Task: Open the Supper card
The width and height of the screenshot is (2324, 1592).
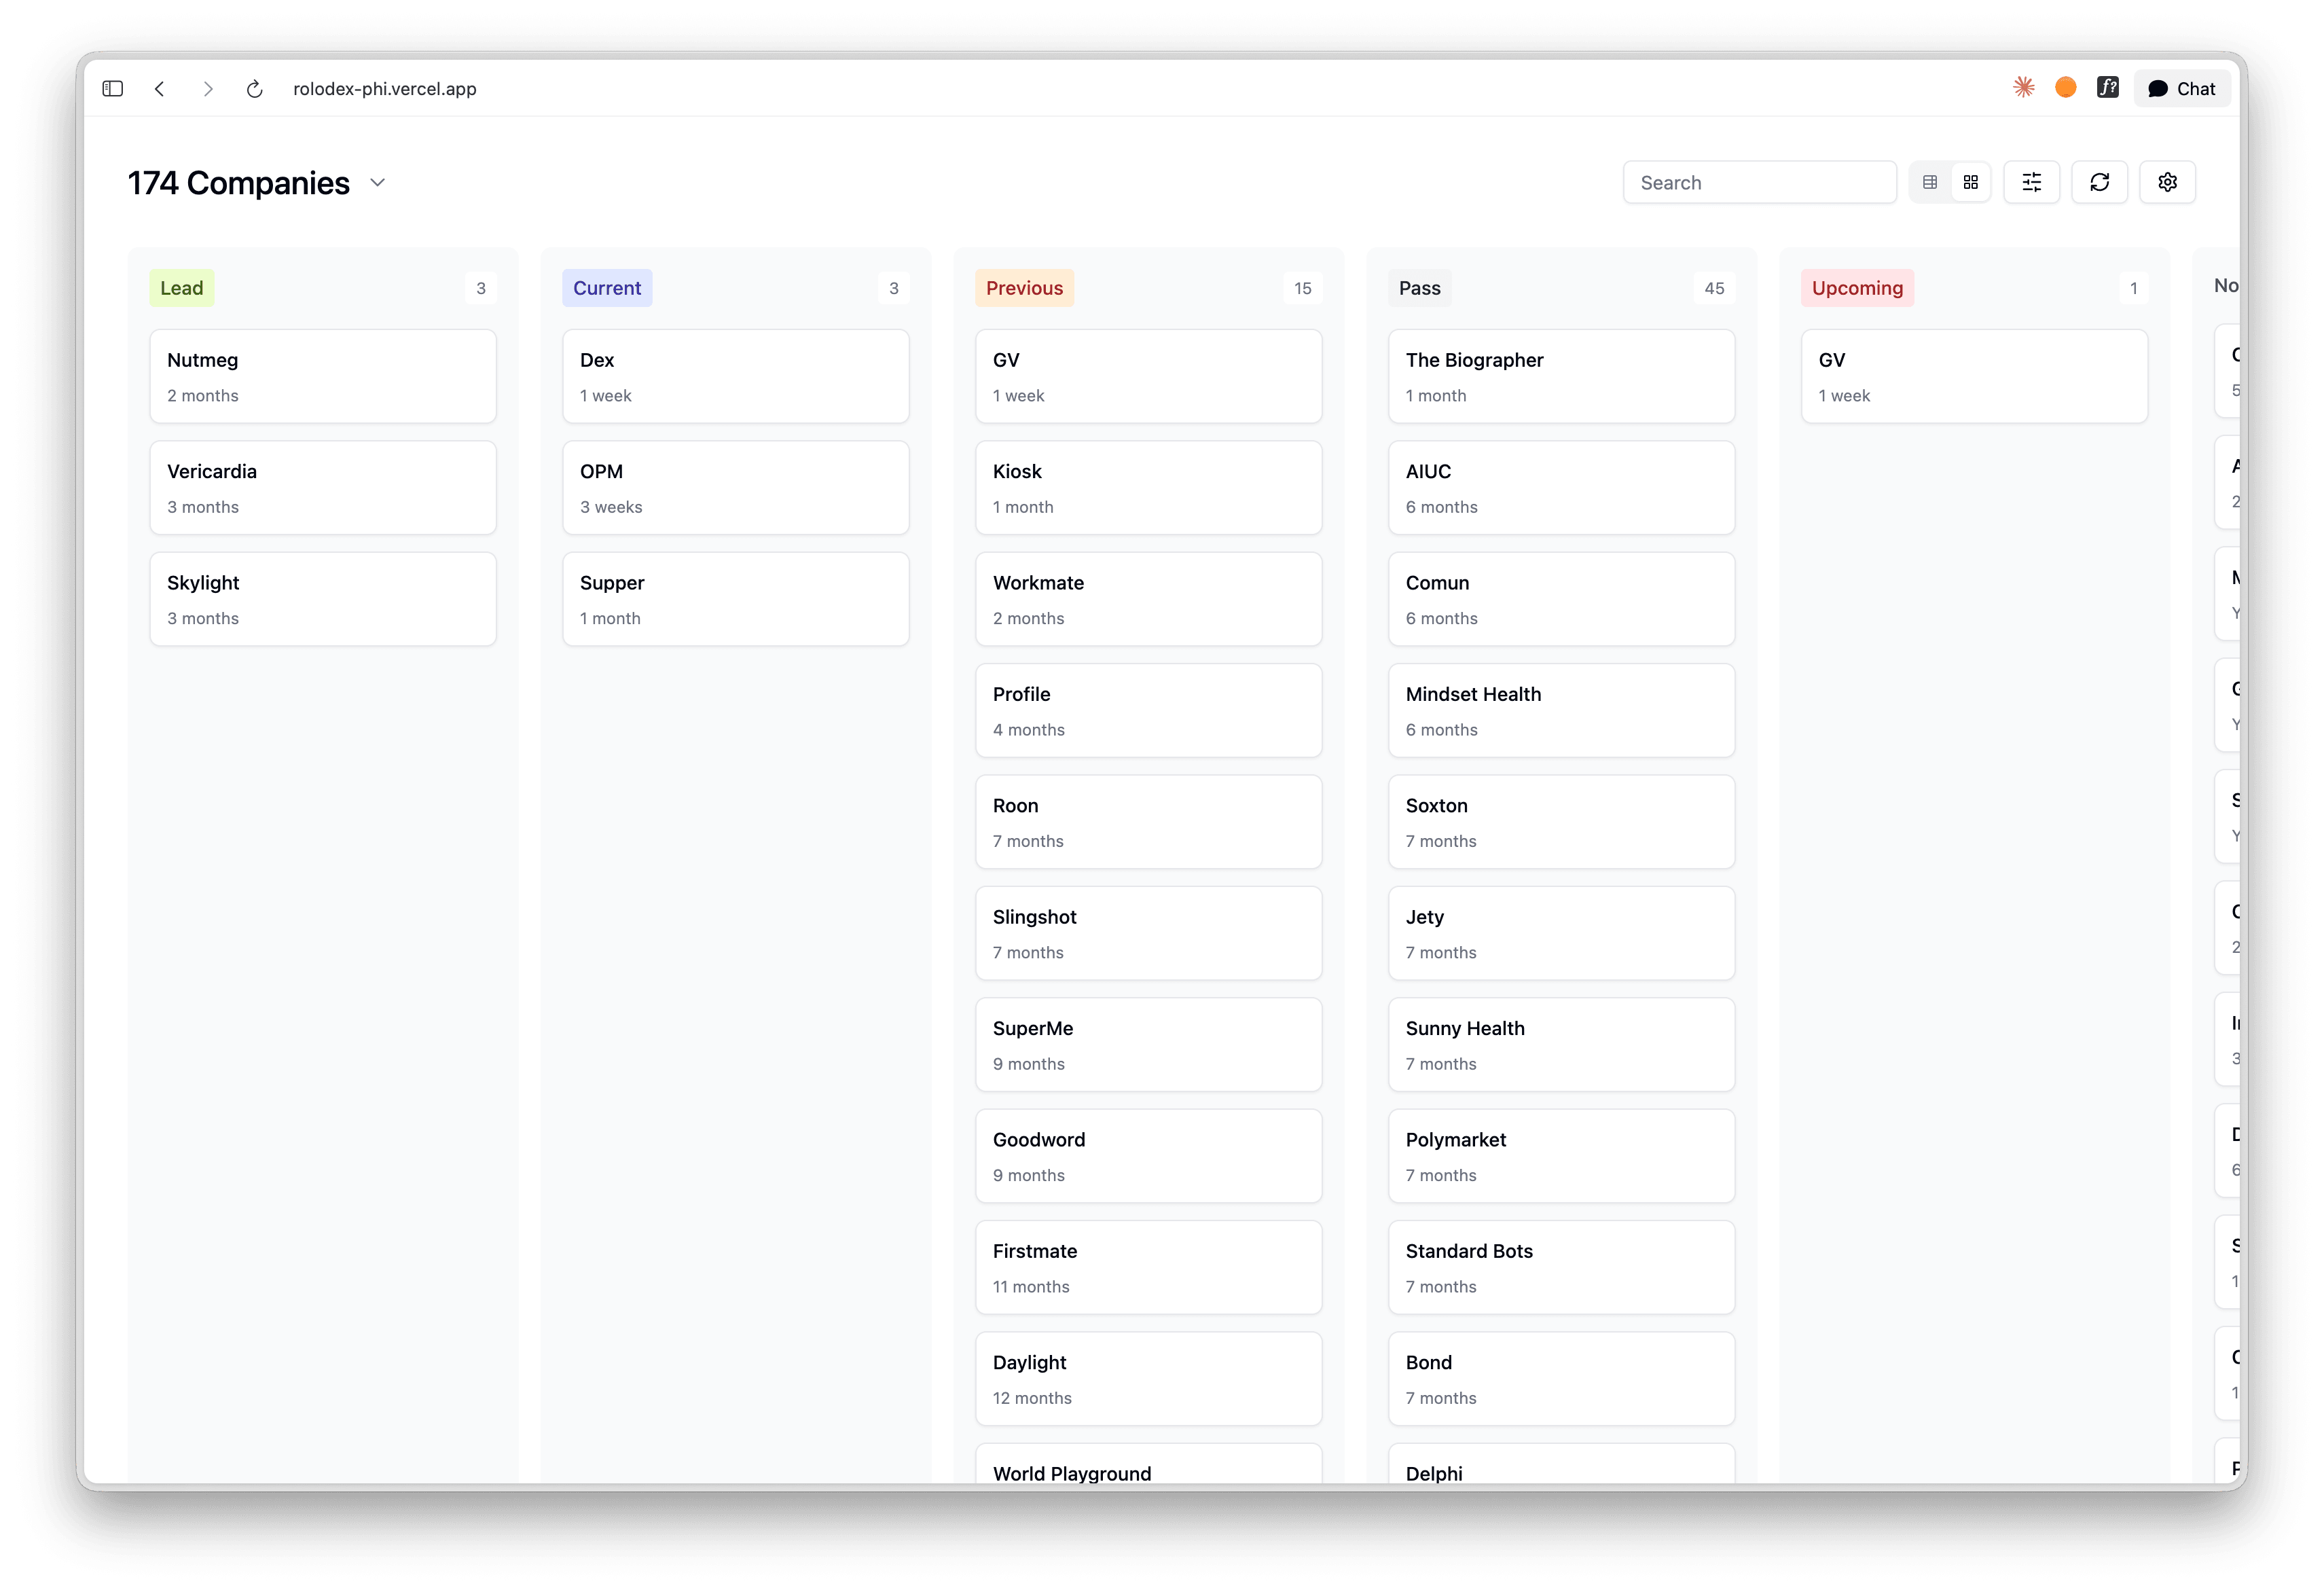Action: [x=736, y=600]
